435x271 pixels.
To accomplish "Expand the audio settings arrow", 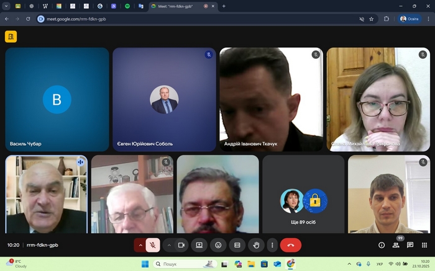I will coord(140,245).
